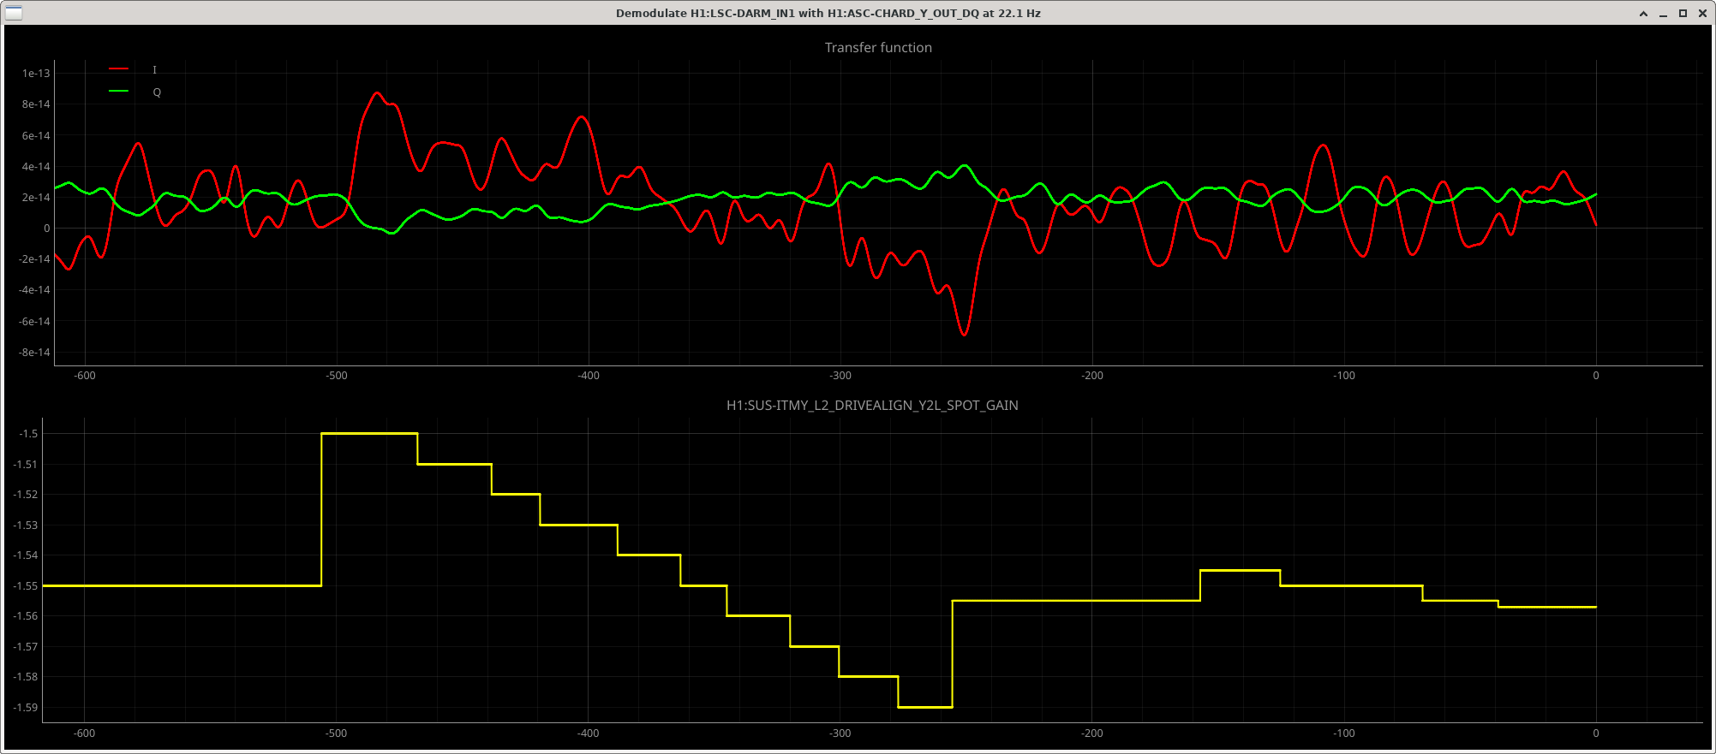Maximize the demodulate plot window
Image resolution: width=1716 pixels, height=754 pixels.
tap(1683, 14)
